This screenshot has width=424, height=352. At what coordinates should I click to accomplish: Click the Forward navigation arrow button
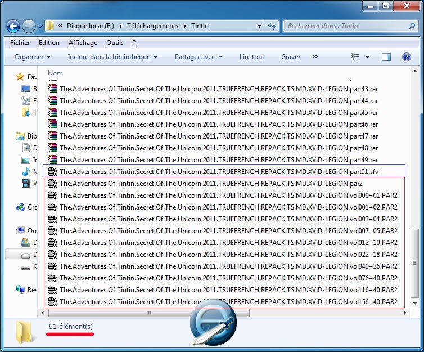[x=29, y=26]
